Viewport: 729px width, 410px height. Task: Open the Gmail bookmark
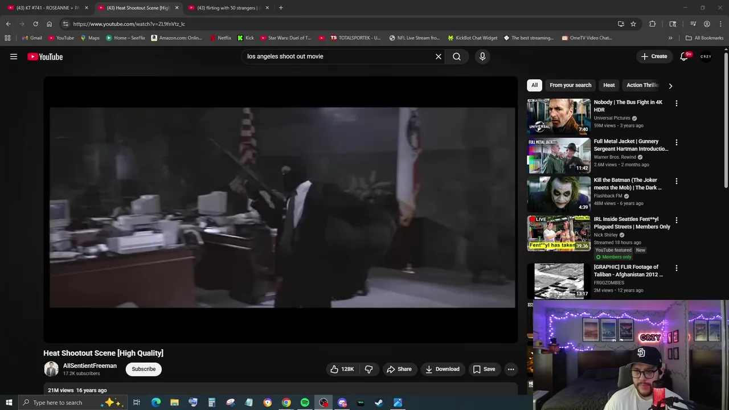click(x=32, y=38)
